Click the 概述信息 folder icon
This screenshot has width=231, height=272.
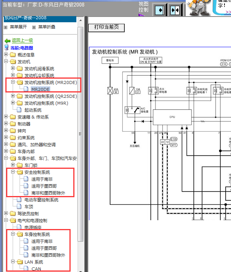[13, 54]
